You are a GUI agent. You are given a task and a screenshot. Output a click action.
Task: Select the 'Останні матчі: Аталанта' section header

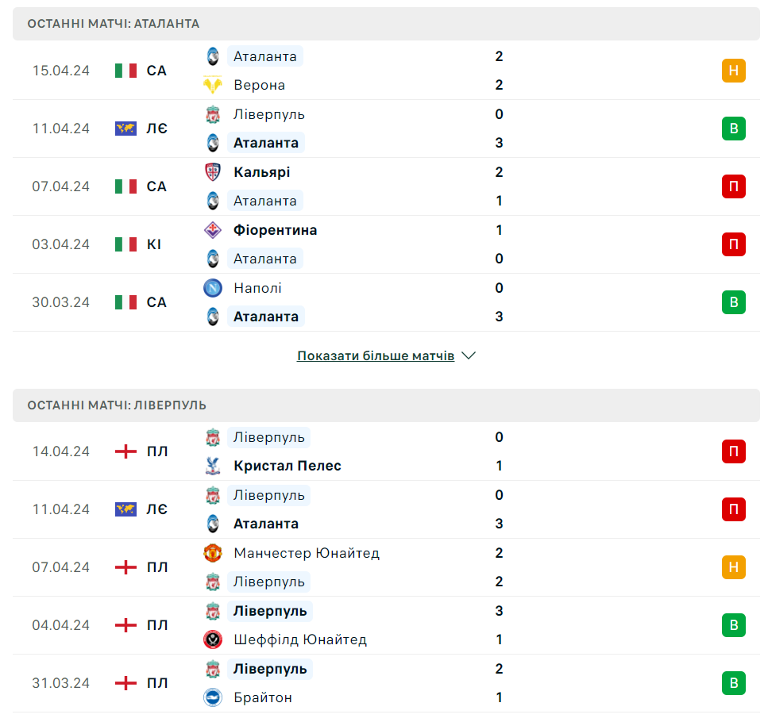(x=114, y=24)
